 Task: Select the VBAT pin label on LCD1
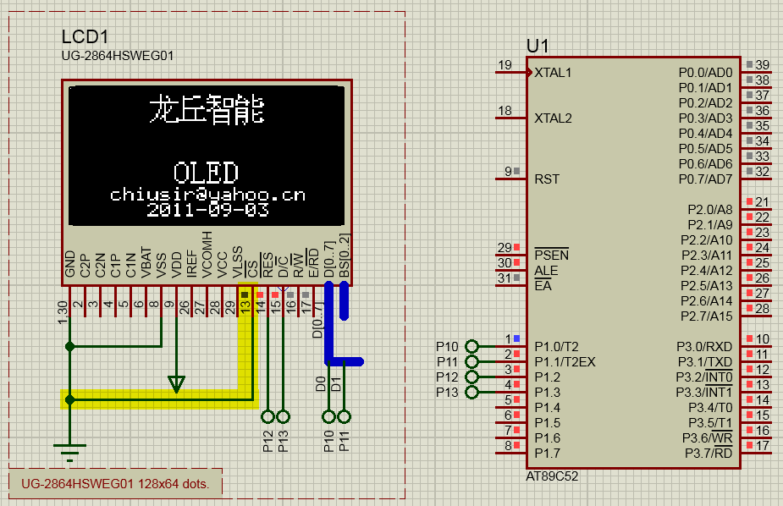point(146,262)
